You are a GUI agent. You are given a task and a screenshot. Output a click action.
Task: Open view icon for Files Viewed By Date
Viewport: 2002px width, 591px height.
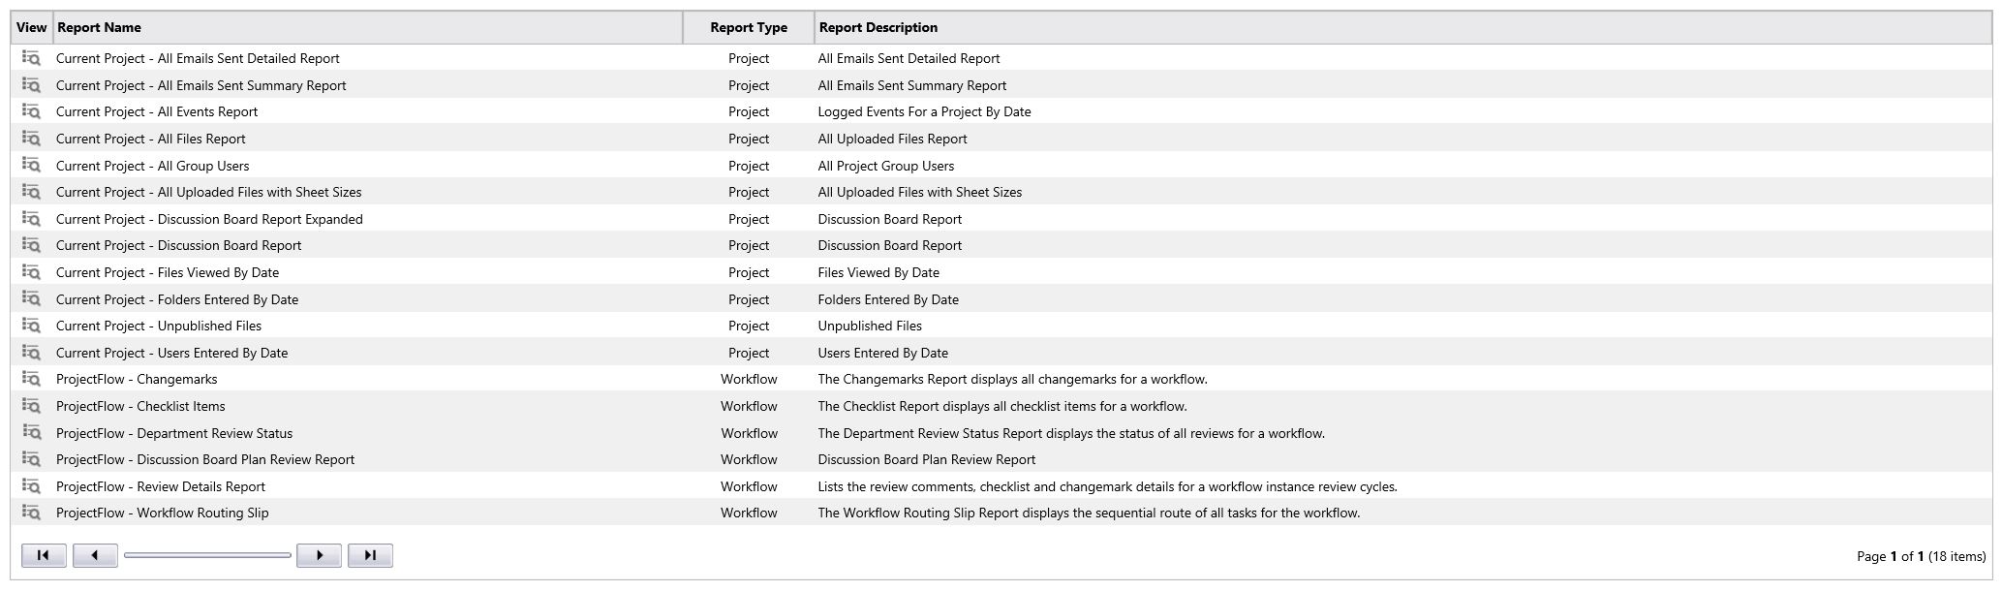(x=31, y=272)
